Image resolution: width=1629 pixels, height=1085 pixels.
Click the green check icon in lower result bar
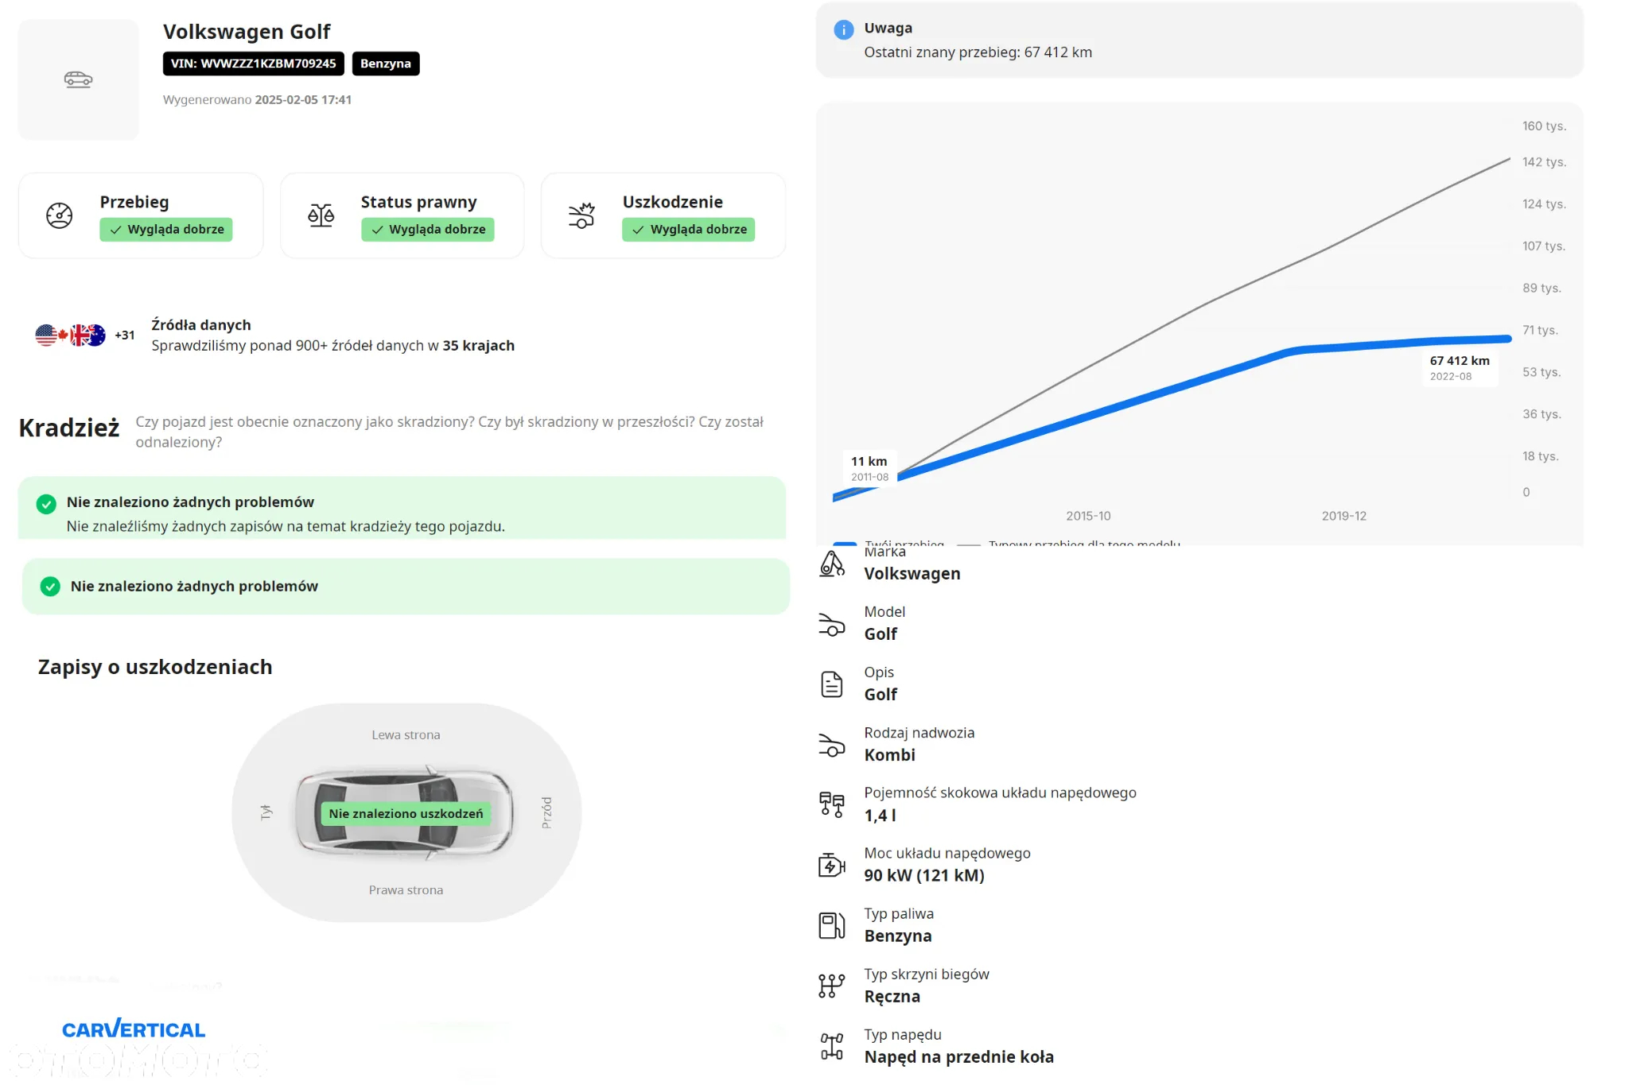point(50,587)
